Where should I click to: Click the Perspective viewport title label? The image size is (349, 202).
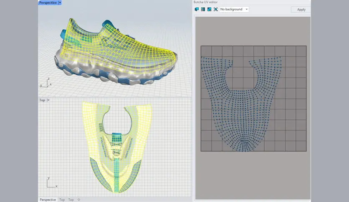point(48,3)
